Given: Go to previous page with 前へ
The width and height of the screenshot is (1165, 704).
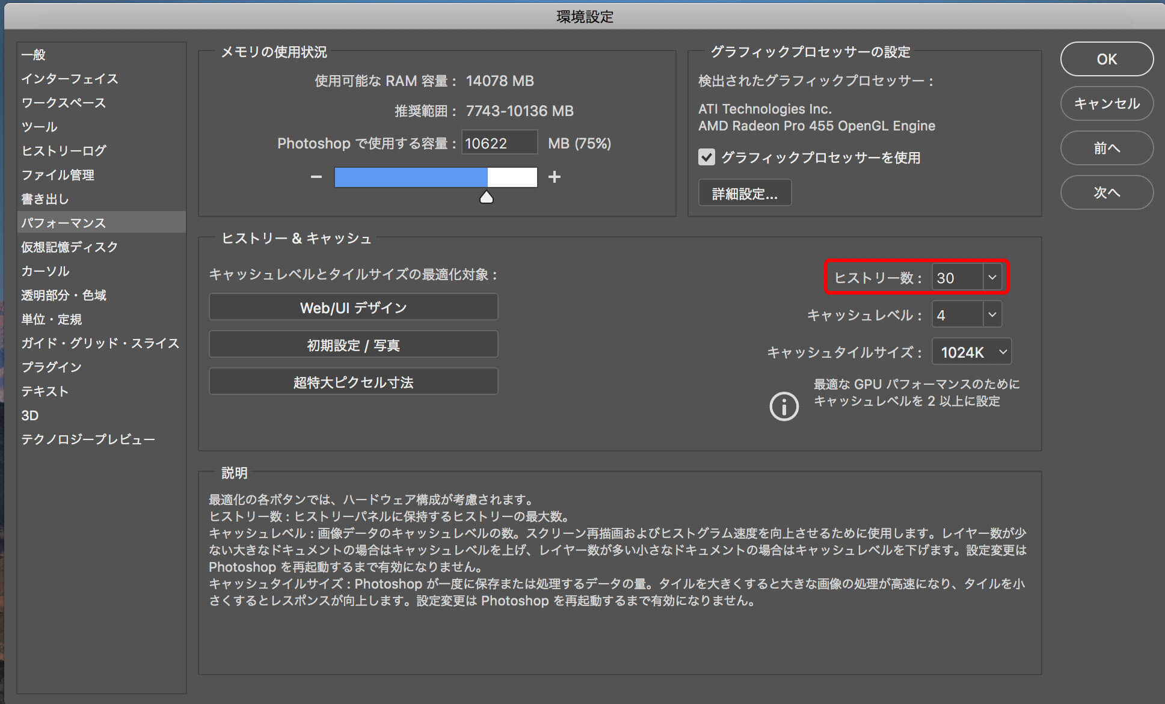Looking at the screenshot, I should tap(1107, 148).
